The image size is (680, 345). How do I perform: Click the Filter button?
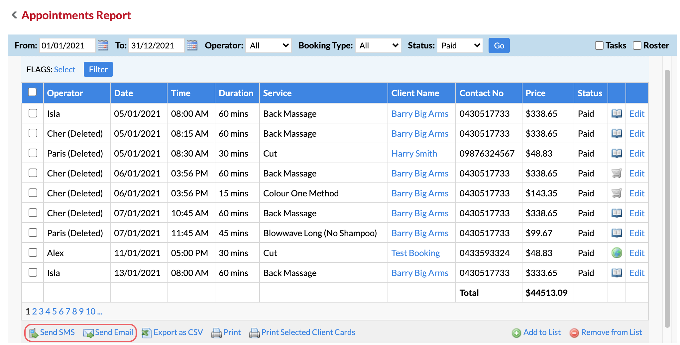pyautogui.click(x=98, y=69)
